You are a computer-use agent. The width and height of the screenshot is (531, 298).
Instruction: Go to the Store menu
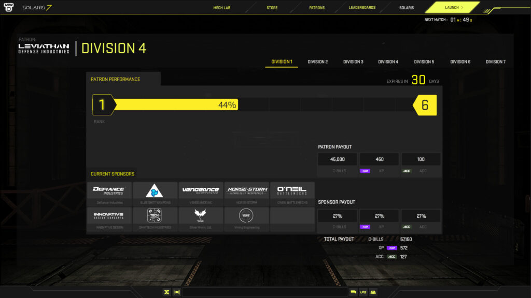coord(272,8)
